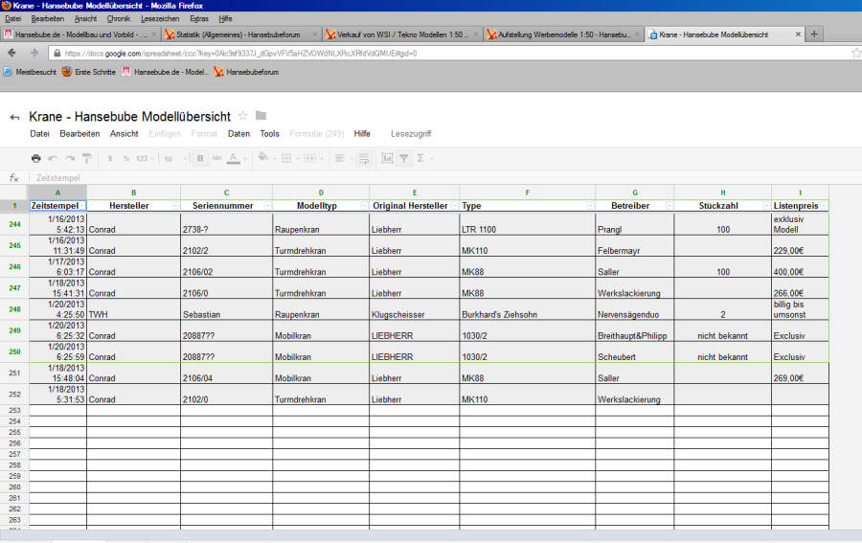Image resolution: width=862 pixels, height=543 pixels.
Task: Open the fill color bucket picker
Action: (x=263, y=158)
